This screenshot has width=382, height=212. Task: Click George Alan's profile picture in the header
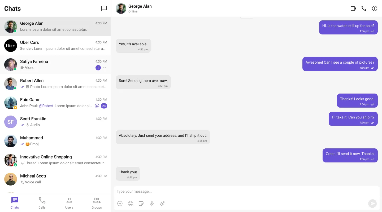tap(121, 8)
